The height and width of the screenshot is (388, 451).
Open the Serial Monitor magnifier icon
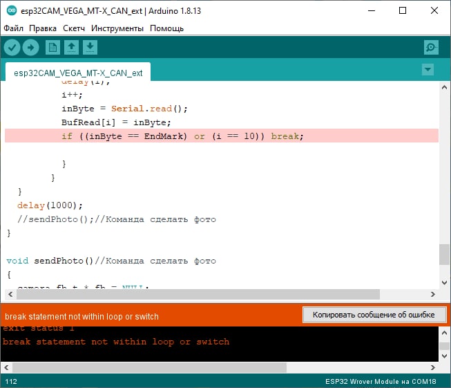[x=431, y=47]
